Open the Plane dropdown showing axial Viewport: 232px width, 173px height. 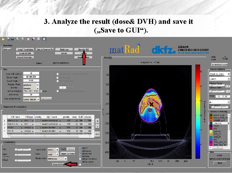pos(53,154)
